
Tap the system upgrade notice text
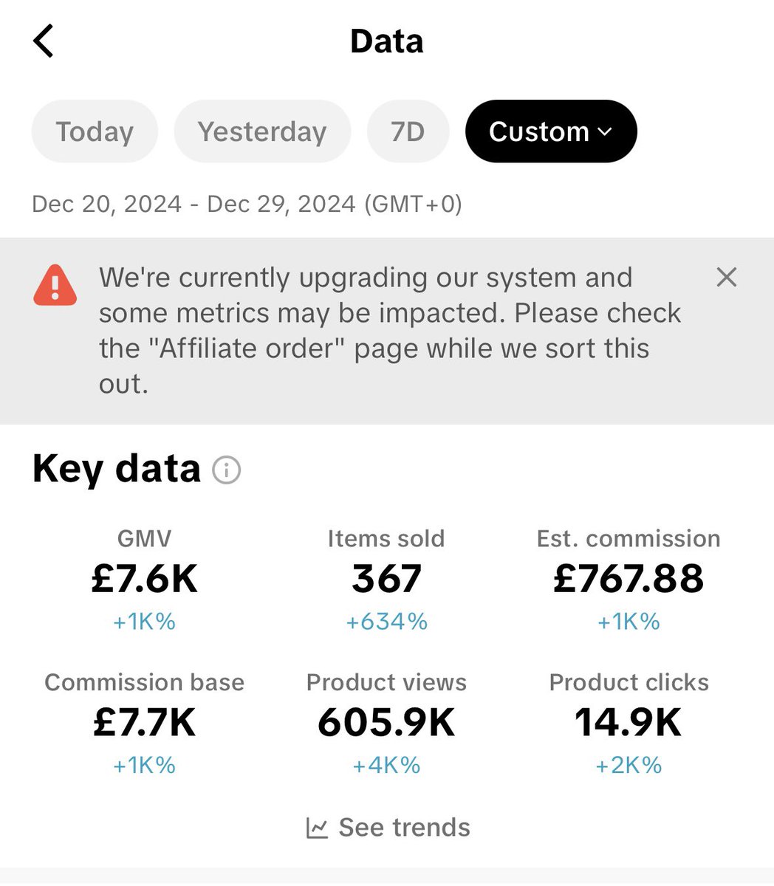click(390, 330)
